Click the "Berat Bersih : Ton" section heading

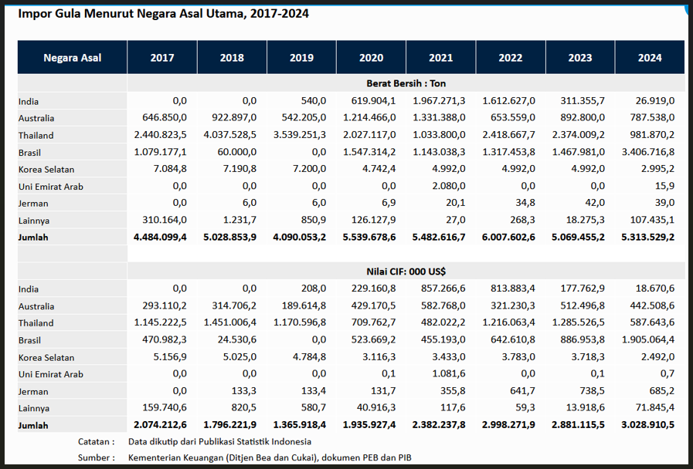coord(406,83)
